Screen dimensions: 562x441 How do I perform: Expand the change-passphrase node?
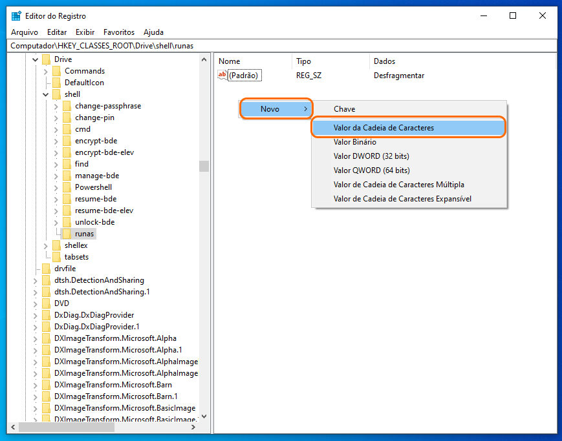point(56,107)
